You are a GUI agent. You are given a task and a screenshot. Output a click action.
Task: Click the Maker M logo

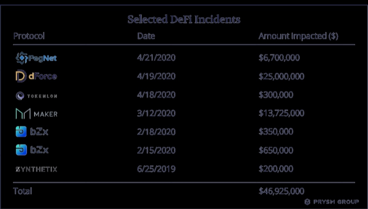click(x=23, y=114)
